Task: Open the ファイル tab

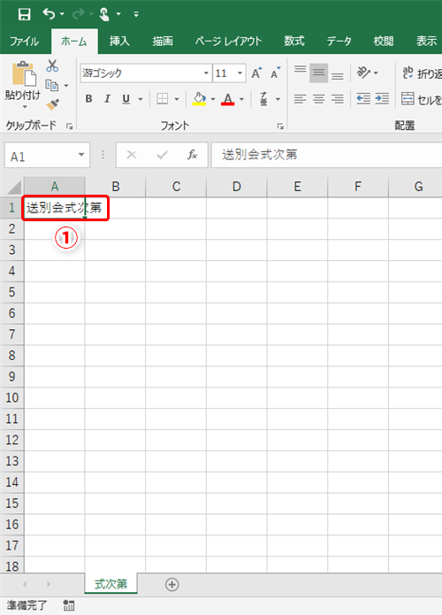Action: coord(24,42)
